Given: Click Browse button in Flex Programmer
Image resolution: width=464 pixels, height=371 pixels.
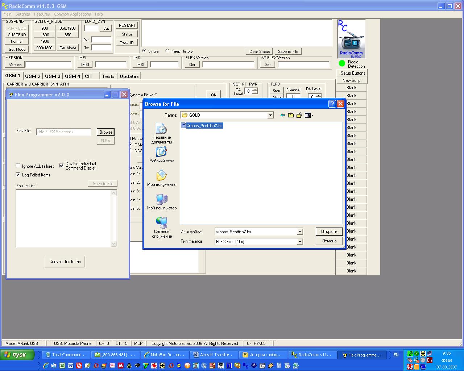Looking at the screenshot, I should click(x=106, y=132).
